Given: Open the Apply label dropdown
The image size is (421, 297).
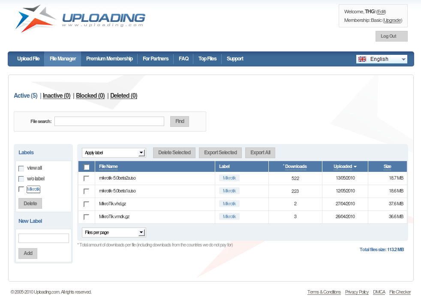Looking at the screenshot, I should (x=114, y=153).
